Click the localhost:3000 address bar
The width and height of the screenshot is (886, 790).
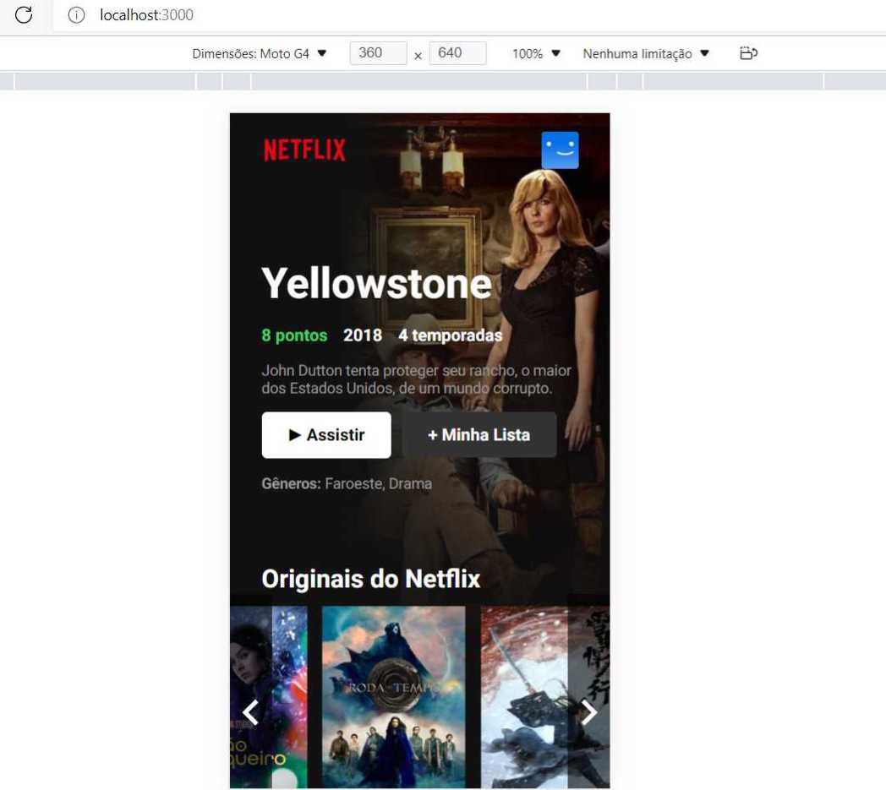click(x=146, y=14)
